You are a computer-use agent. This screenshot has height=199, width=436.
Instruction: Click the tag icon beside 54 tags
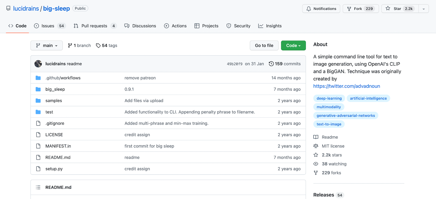click(98, 45)
